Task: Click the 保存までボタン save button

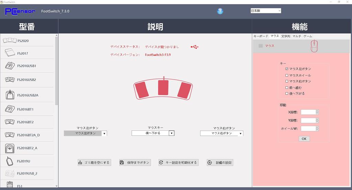Action: [x=135, y=163]
